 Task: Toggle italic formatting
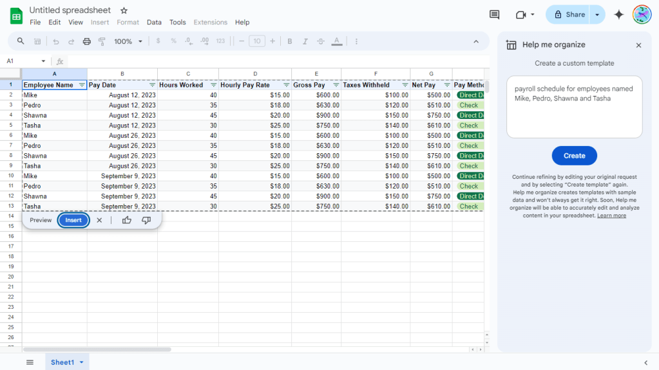coord(305,41)
